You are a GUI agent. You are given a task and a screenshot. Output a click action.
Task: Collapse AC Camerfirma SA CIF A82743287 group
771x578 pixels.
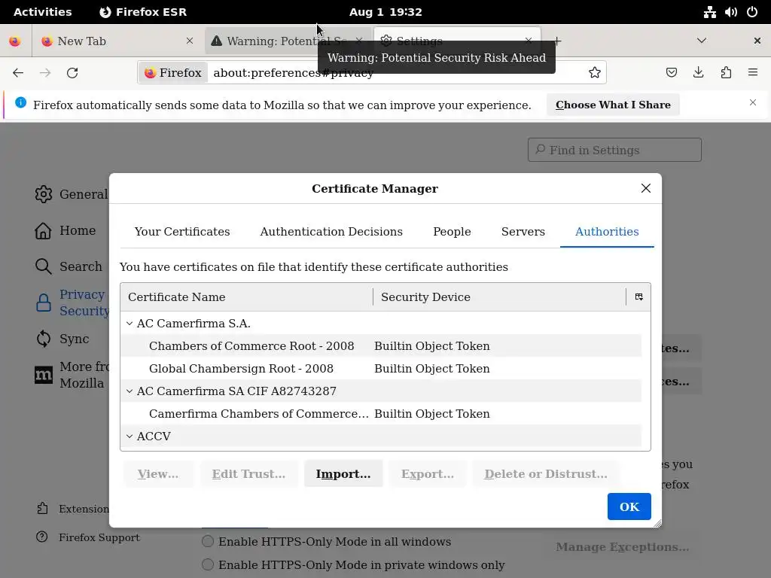click(x=130, y=391)
